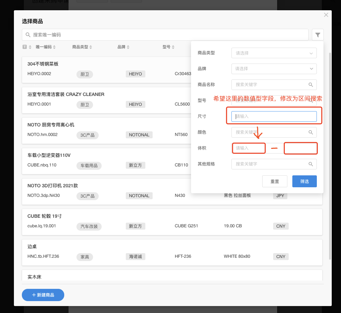Select the CUBE 轮毂 19寸 product row
Image resolution: width=341 pixels, height=313 pixels.
(172, 221)
